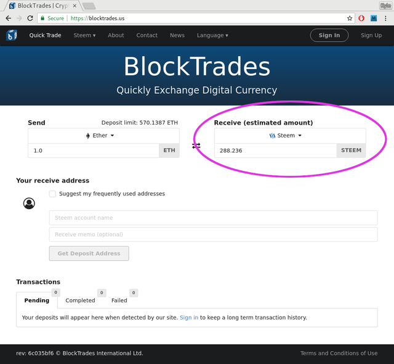Click the blue M extension icon
The width and height of the screenshot is (394, 364).
[374, 19]
